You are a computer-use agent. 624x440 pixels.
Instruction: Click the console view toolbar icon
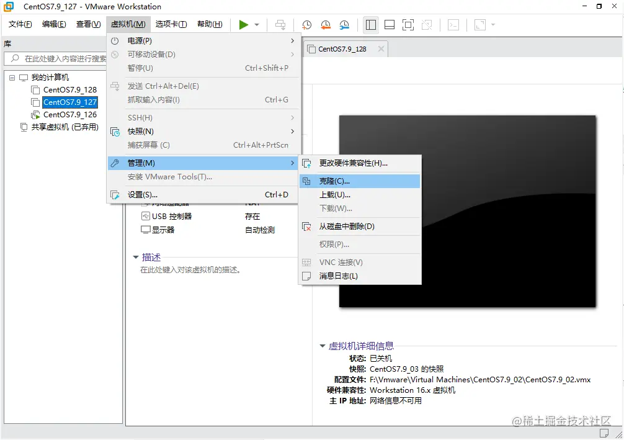[453, 25]
